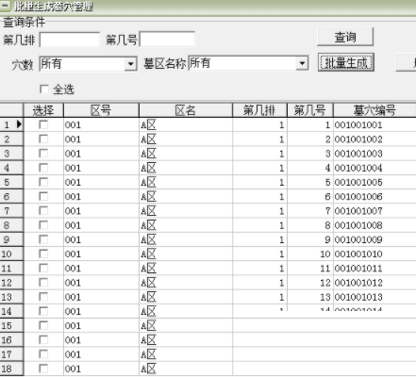The image size is (416, 377).
Task: Select cell 001001006 in 墓穴编号 column
Action: tap(374, 196)
